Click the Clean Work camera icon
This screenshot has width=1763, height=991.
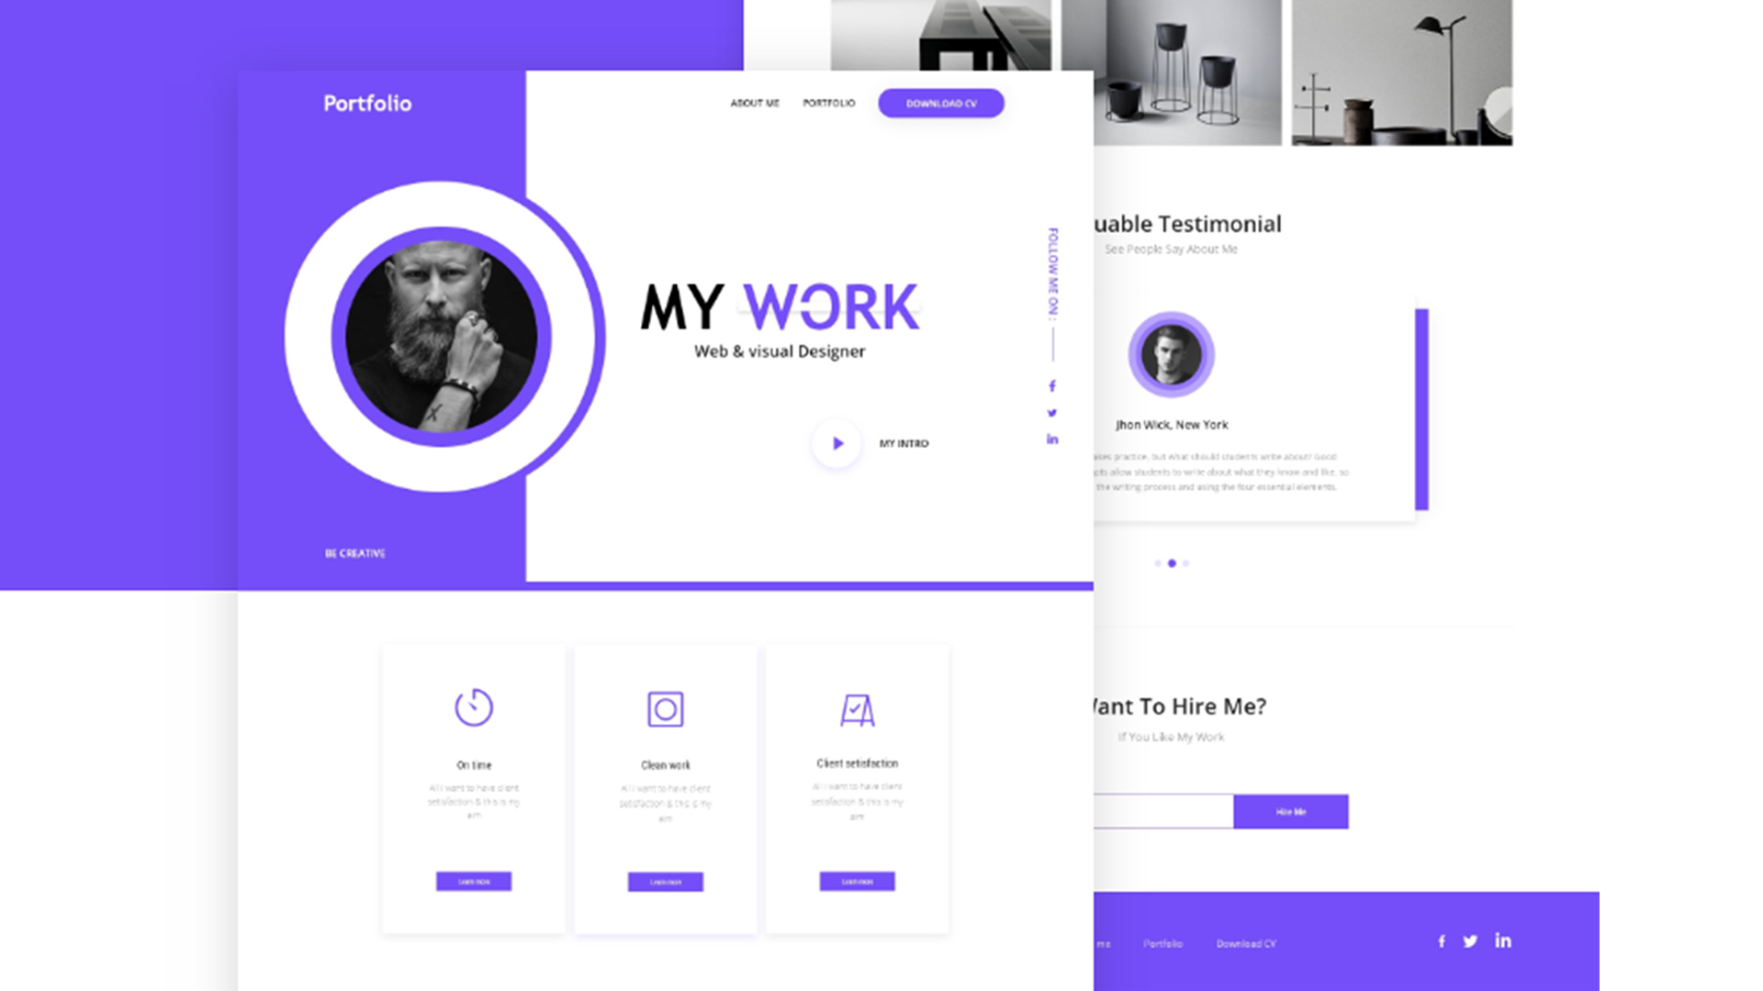click(666, 707)
